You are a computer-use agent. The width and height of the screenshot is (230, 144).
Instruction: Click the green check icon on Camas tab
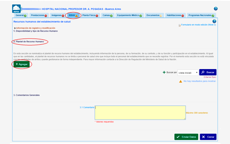pos(111,16)
